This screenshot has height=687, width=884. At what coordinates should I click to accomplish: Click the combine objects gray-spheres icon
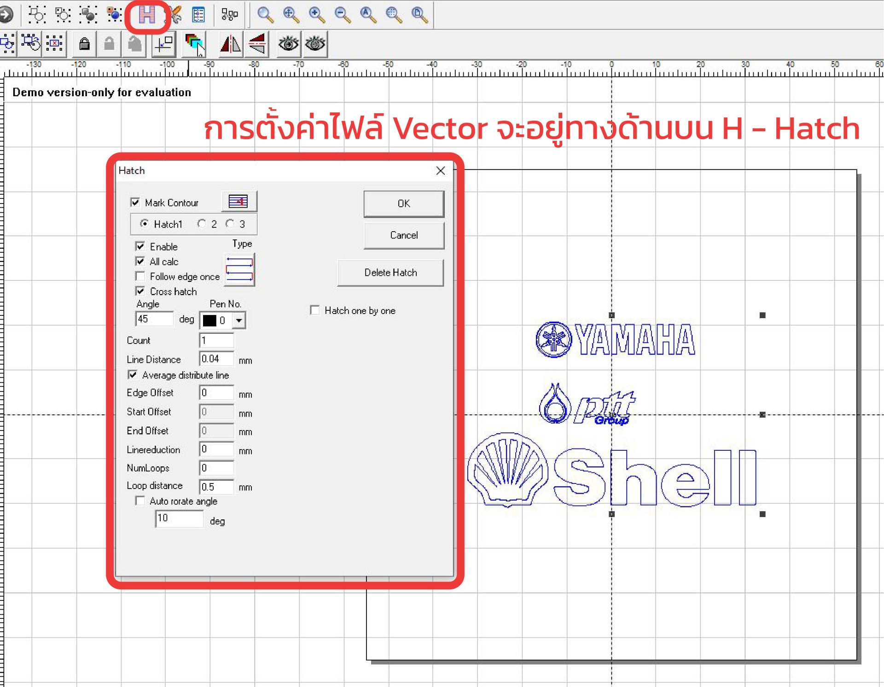tap(88, 15)
